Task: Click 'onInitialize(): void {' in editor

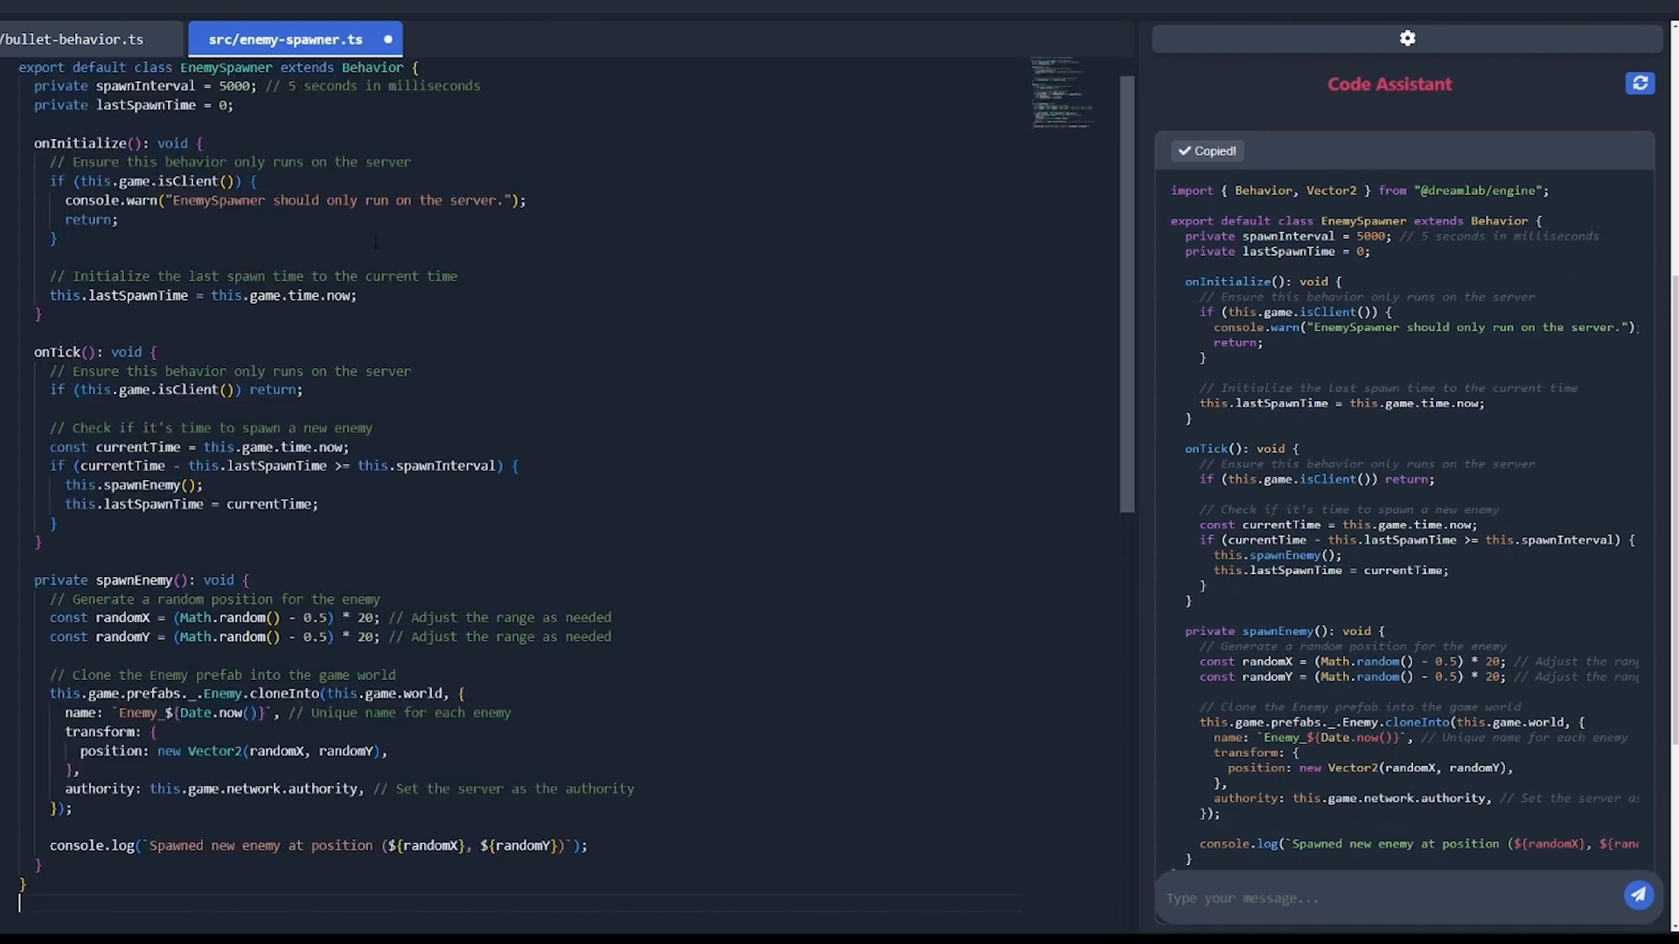Action: 118,143
